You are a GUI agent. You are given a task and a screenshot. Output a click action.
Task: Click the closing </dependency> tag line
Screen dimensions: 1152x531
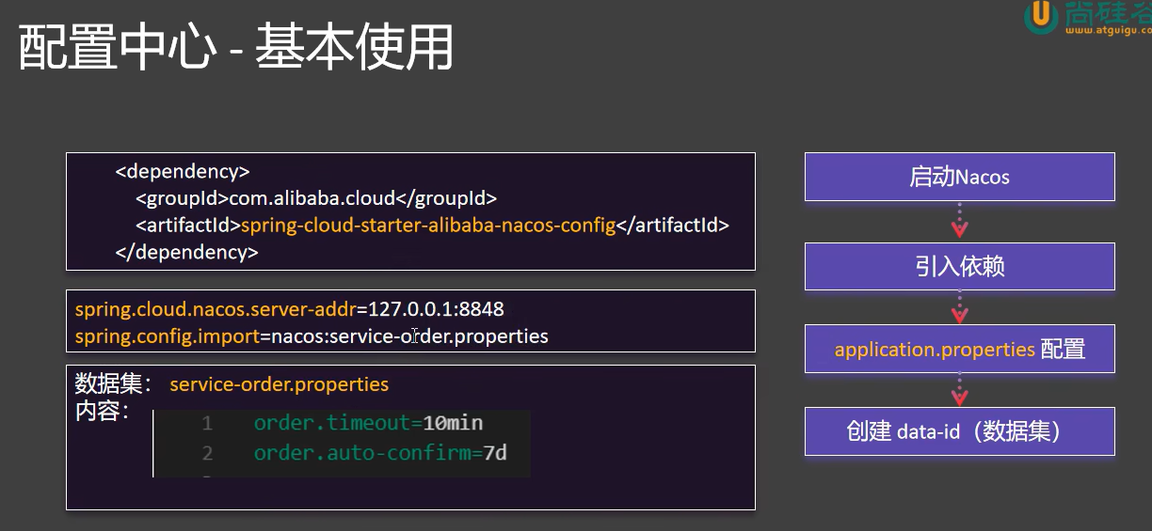(x=186, y=252)
